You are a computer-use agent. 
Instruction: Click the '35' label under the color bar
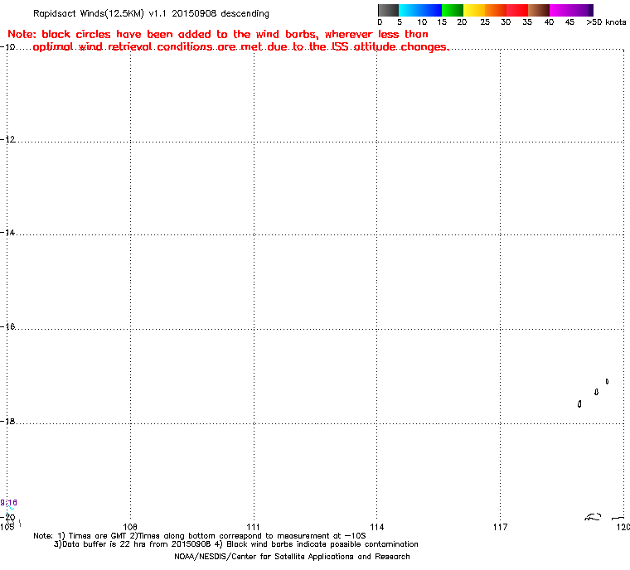(527, 22)
